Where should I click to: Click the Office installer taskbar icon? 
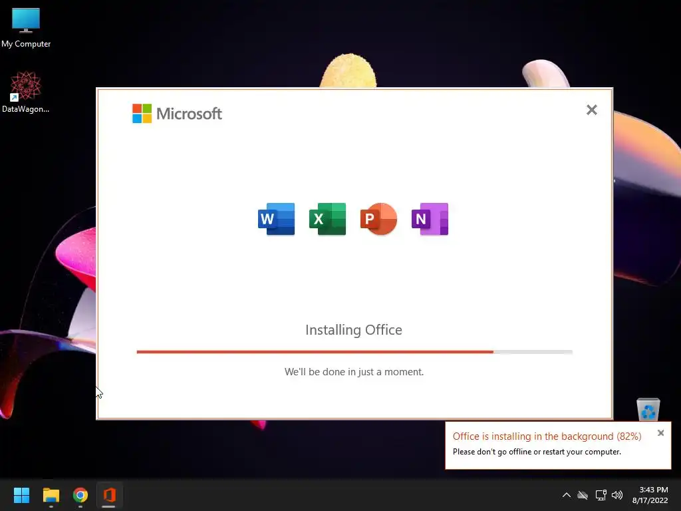pos(109,495)
